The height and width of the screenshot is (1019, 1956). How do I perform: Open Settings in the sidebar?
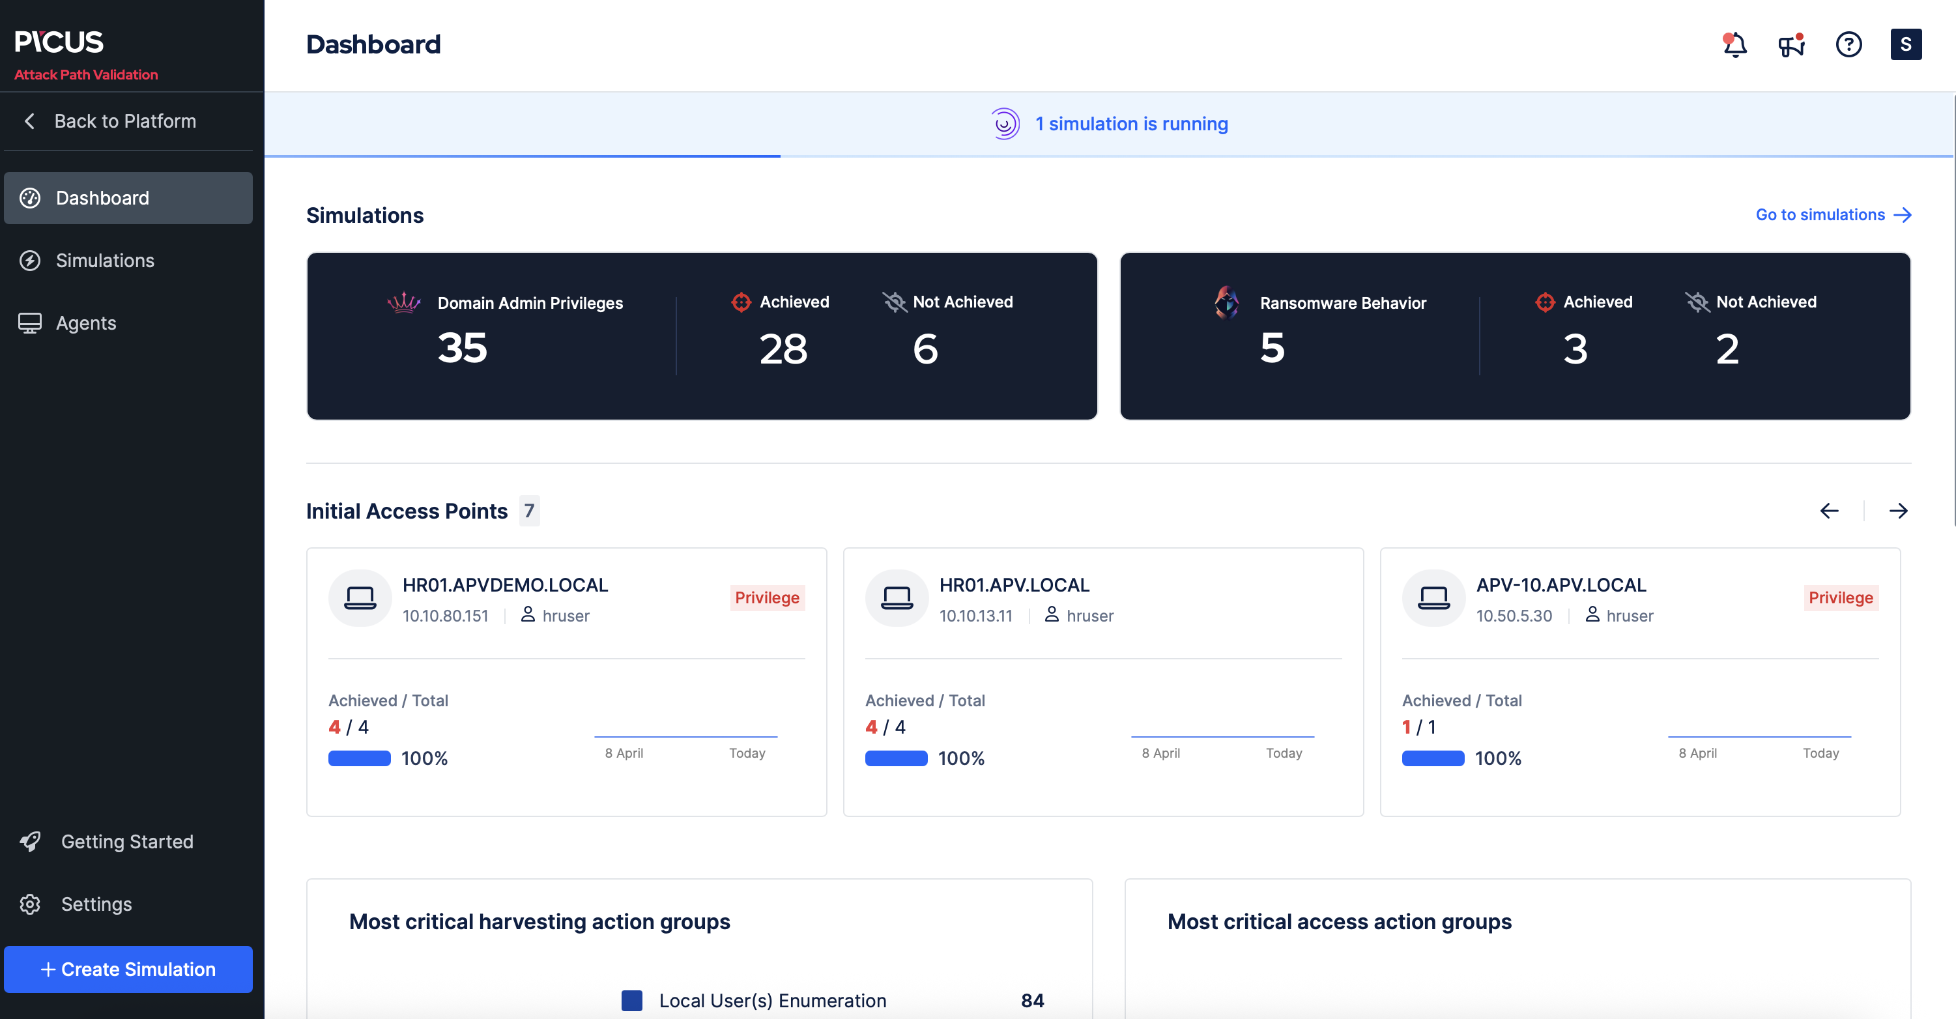point(96,904)
